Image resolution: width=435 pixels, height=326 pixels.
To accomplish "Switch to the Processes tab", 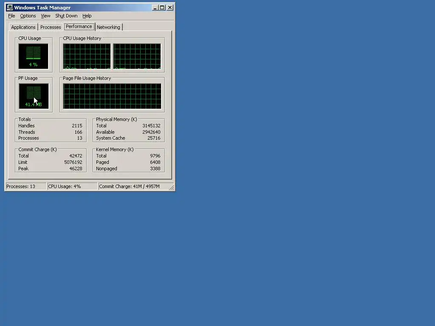I will (51, 27).
